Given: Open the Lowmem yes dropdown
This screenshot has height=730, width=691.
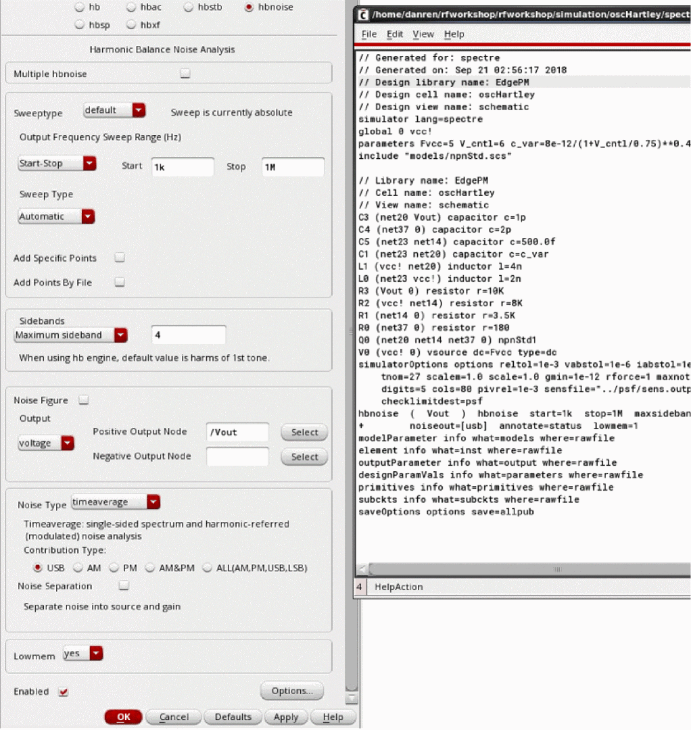Looking at the screenshot, I should coord(82,654).
